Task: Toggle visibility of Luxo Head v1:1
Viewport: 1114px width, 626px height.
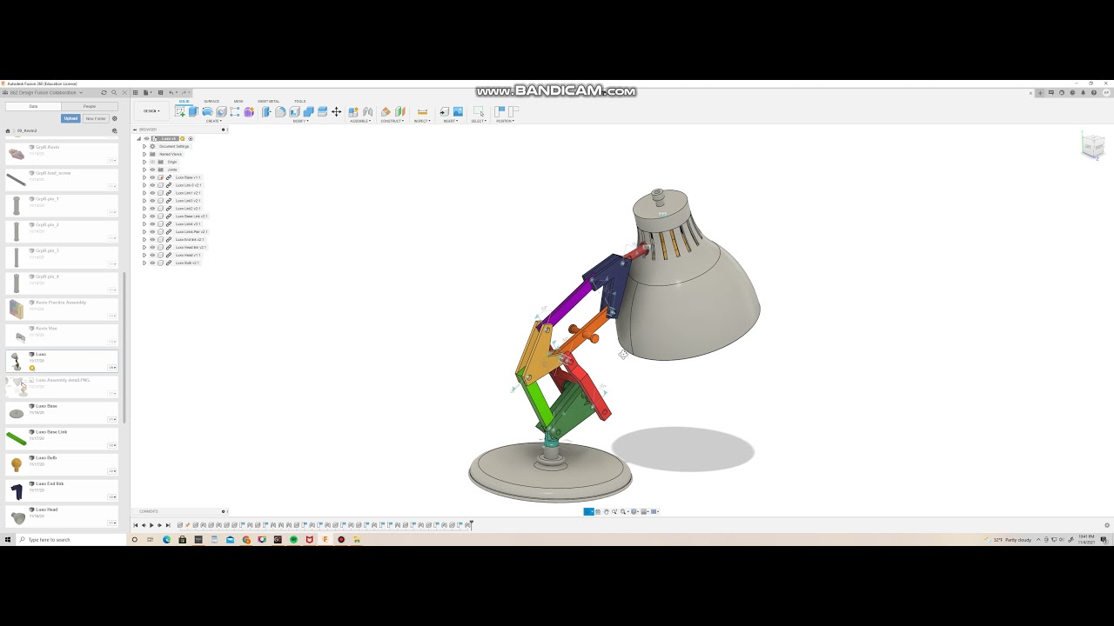Action: click(x=152, y=255)
